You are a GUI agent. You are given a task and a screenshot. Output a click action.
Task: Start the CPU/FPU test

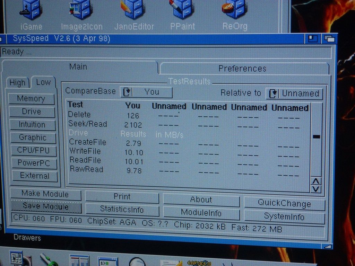coord(33,150)
